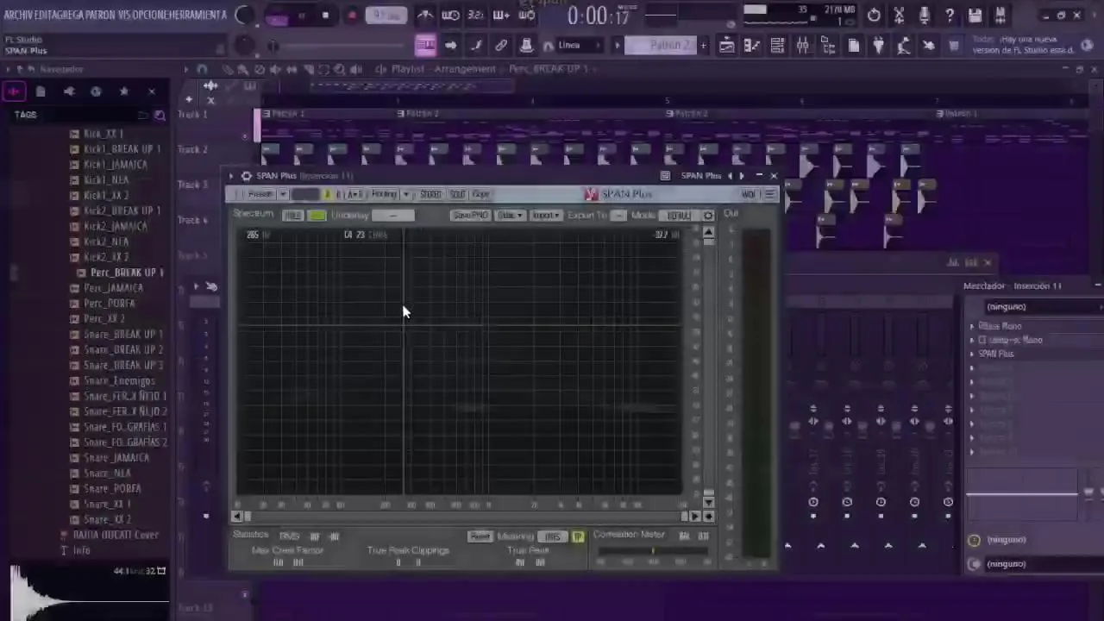Open the spectrum mode settings gear
Viewport: 1104px width, 621px height.
click(708, 216)
